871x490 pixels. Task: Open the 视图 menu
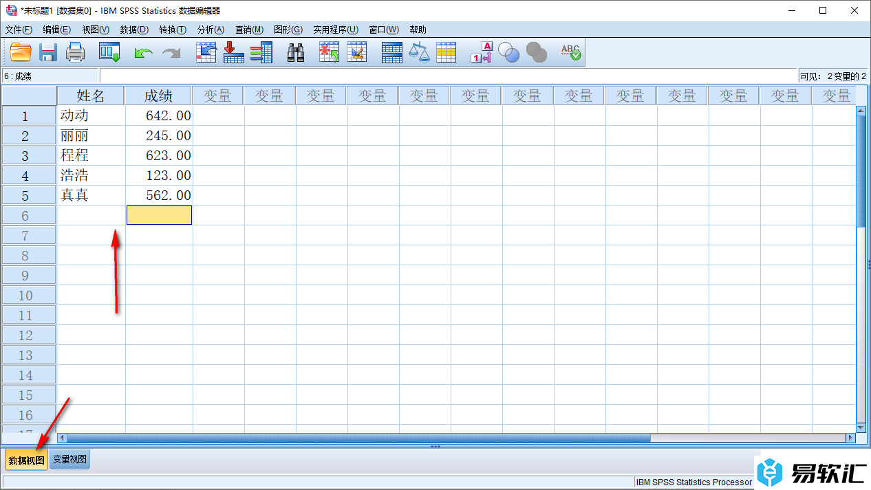[96, 30]
